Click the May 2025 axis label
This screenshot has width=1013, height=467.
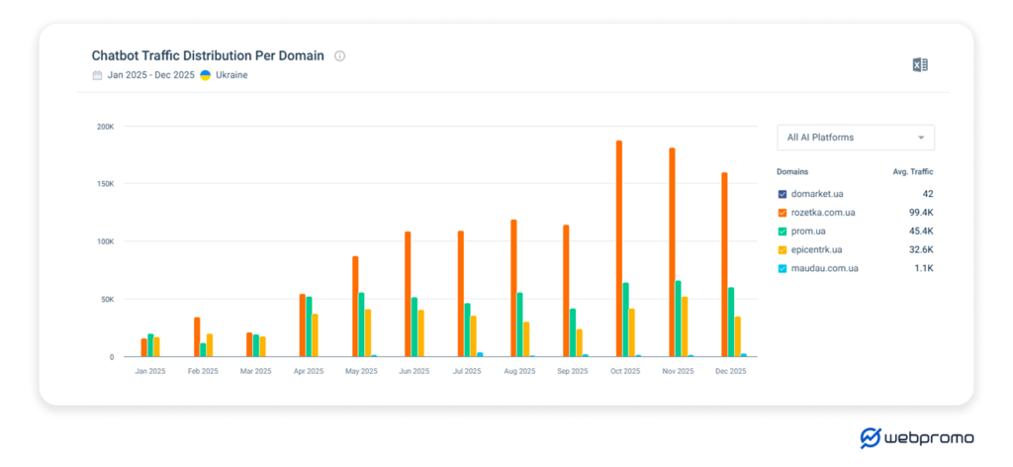(x=361, y=371)
